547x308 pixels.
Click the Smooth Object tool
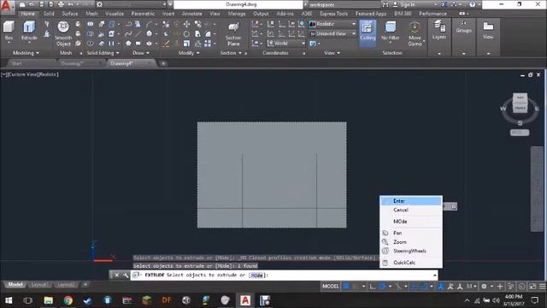pyautogui.click(x=63, y=33)
